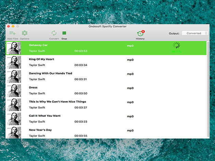Close the Ondesoft window with red button
This screenshot has width=215, height=161.
9,26
